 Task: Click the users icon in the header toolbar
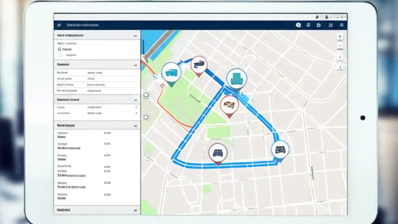click(x=308, y=25)
